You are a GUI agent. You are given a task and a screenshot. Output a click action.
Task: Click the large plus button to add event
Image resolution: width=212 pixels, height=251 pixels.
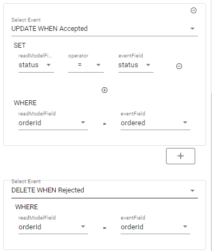pyautogui.click(x=181, y=156)
